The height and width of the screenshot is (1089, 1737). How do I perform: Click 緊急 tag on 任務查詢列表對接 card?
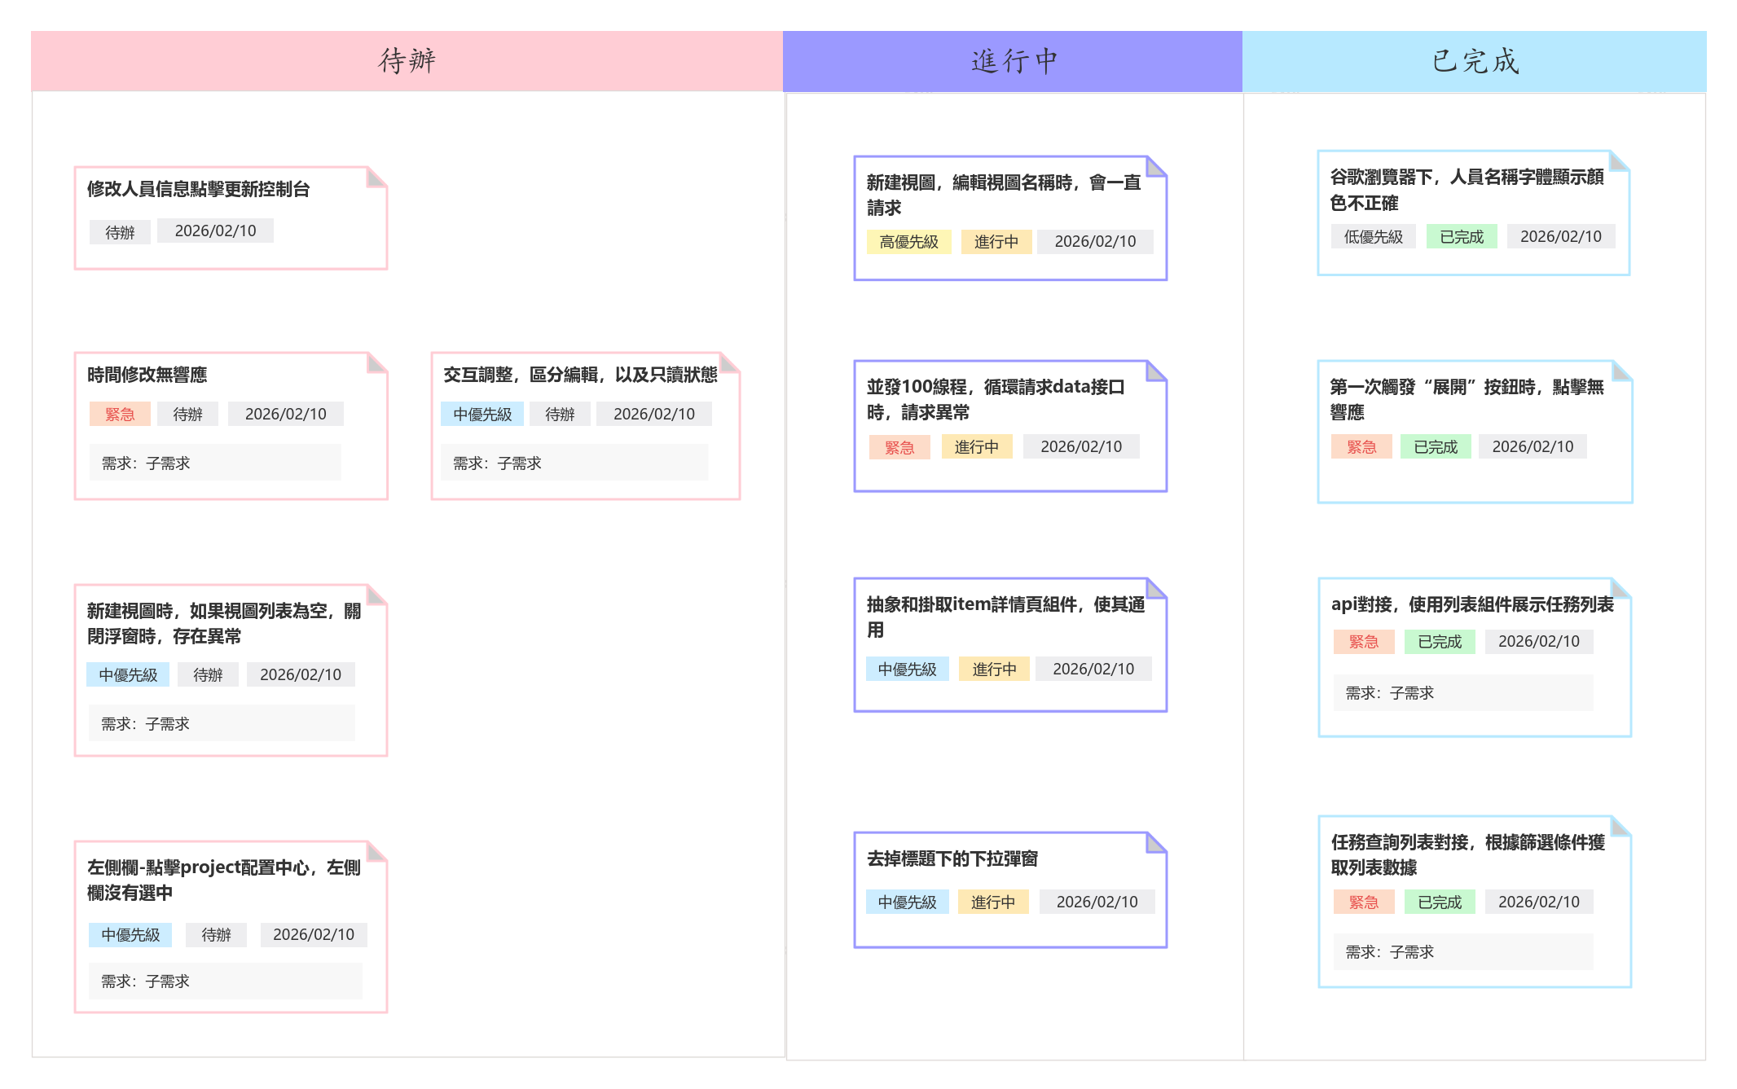tap(1363, 902)
